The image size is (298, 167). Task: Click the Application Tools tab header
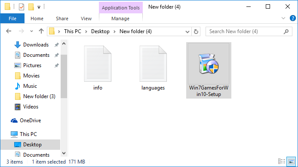121,8
